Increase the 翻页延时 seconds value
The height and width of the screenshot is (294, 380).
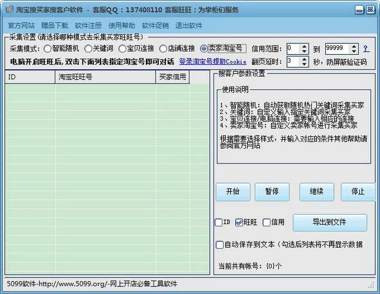click(x=304, y=59)
